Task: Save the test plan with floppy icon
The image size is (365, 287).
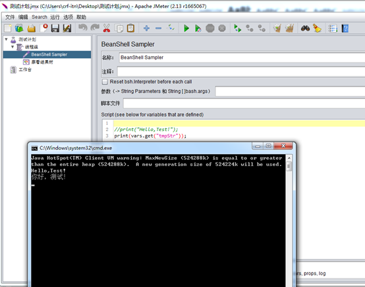Action: pos(55,28)
